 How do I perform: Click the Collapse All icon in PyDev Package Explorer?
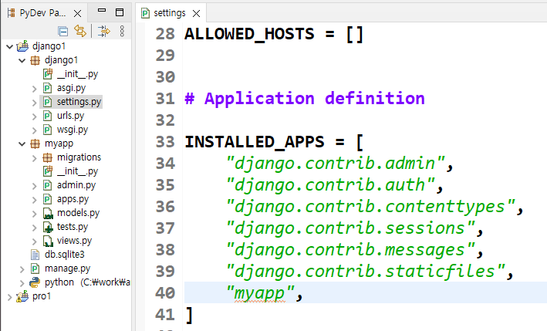(x=63, y=32)
